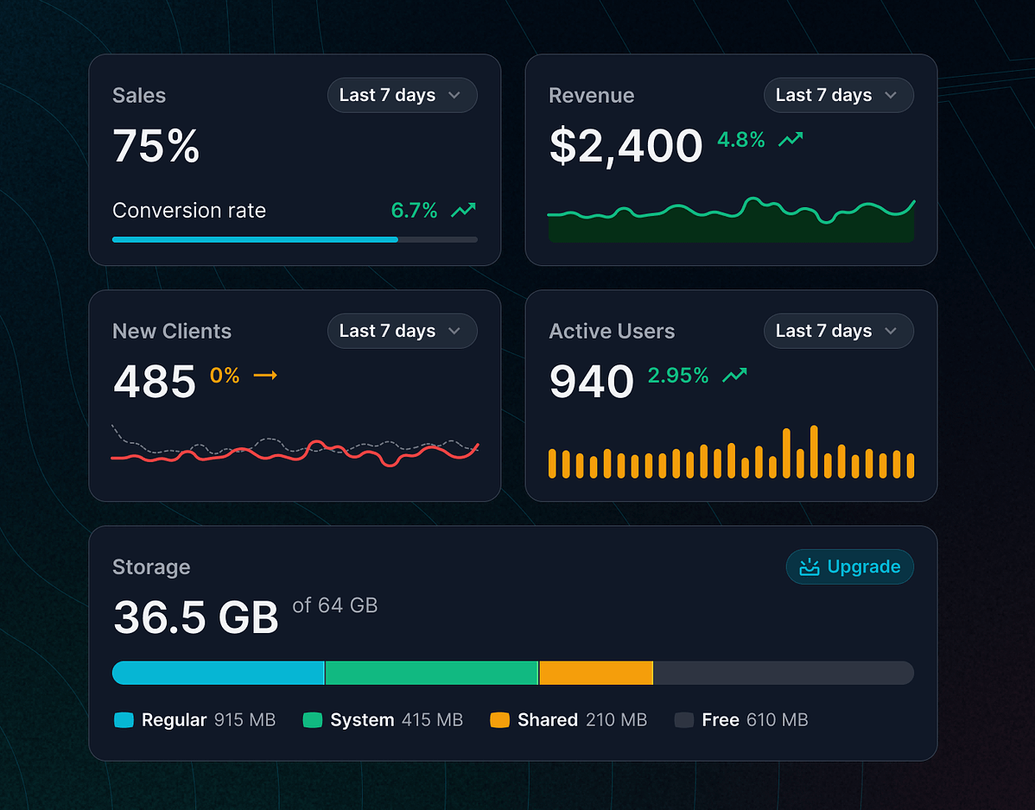Click the Revenue upward trend arrow icon
1035x810 pixels.
pos(791,139)
